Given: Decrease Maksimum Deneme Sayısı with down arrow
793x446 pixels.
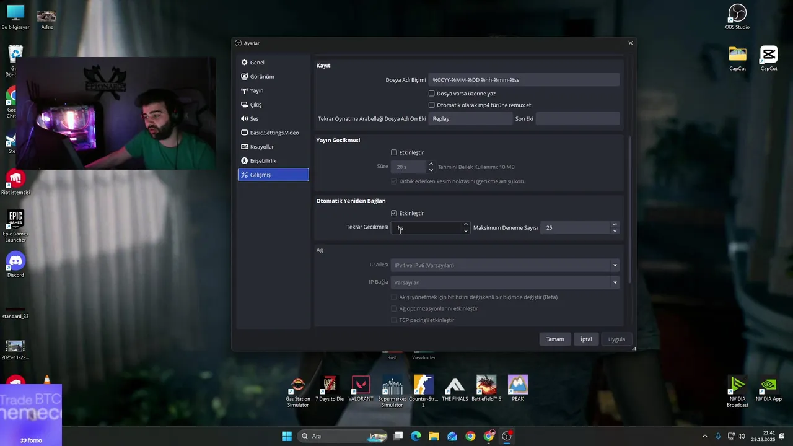Looking at the screenshot, I should 615,231.
